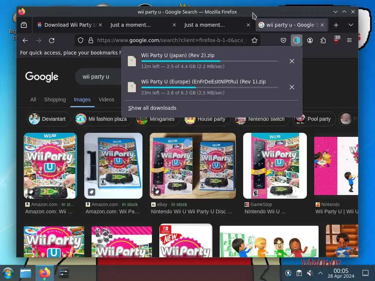Open the eBay Wii Party U Disc image
Image resolution: width=375 pixels, height=281 pixels.
[193, 166]
